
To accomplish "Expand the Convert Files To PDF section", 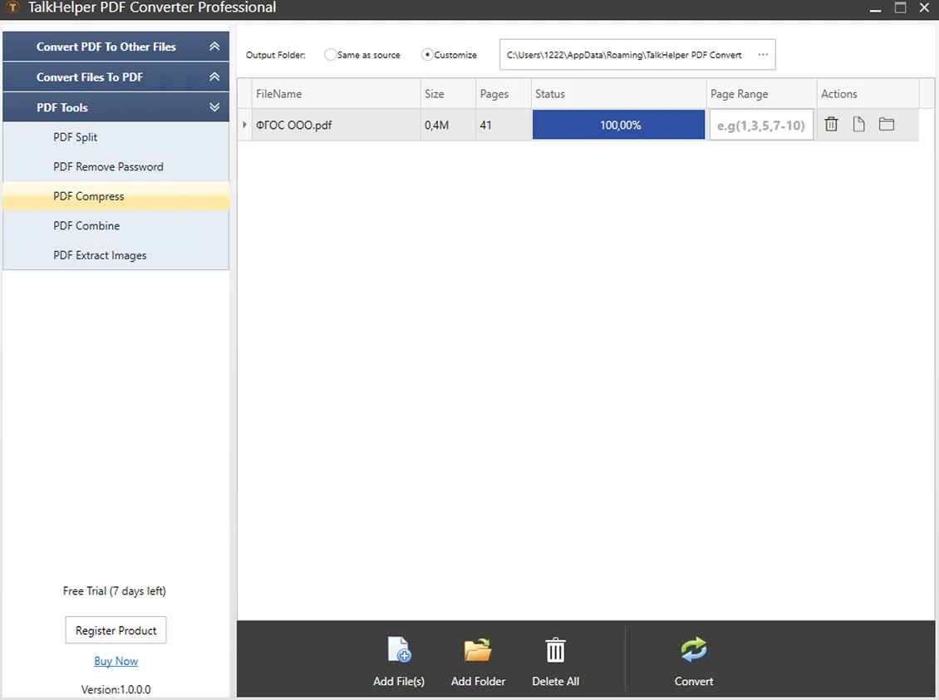I will point(214,76).
